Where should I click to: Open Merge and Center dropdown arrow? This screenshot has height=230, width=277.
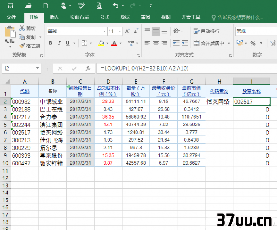pos(229,43)
